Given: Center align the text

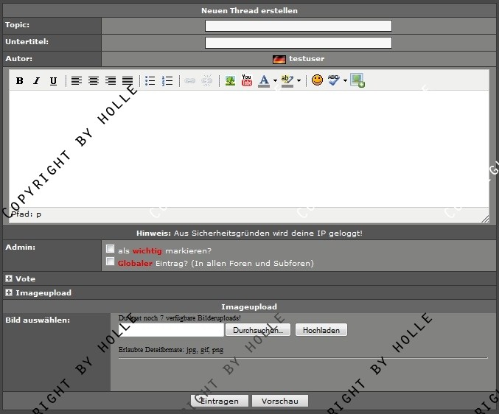Looking at the screenshot, I should pyautogui.click(x=94, y=81).
